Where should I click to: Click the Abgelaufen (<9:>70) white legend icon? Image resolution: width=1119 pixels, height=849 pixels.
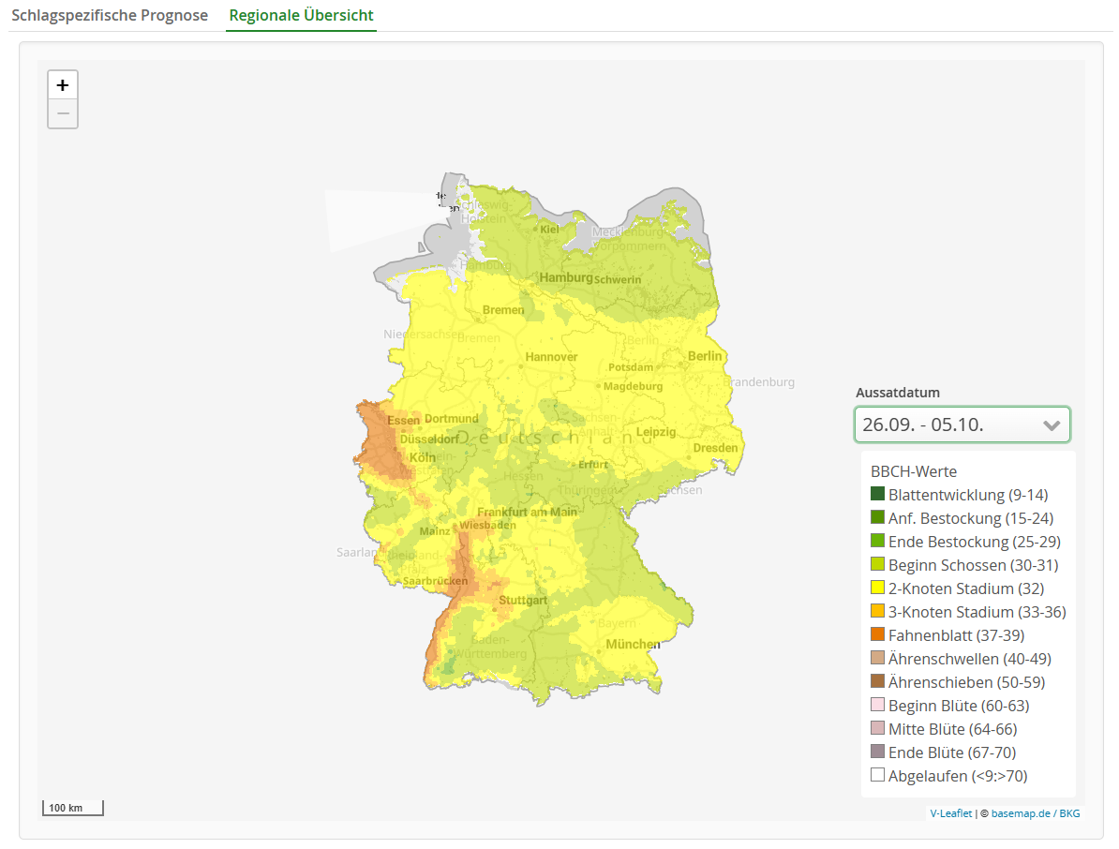point(877,775)
